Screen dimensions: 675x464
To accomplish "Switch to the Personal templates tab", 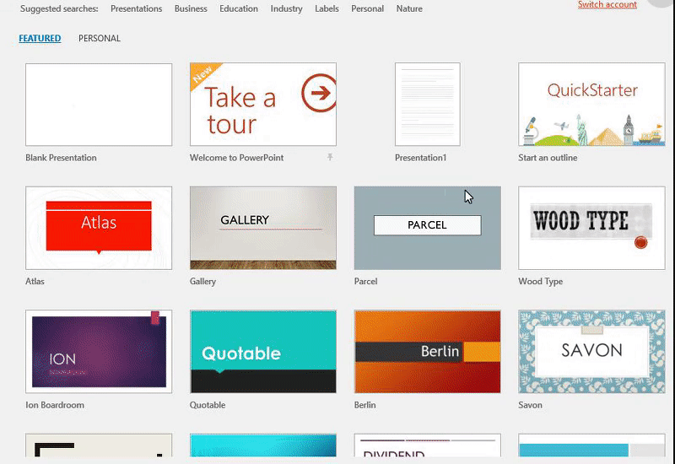I will [x=100, y=38].
